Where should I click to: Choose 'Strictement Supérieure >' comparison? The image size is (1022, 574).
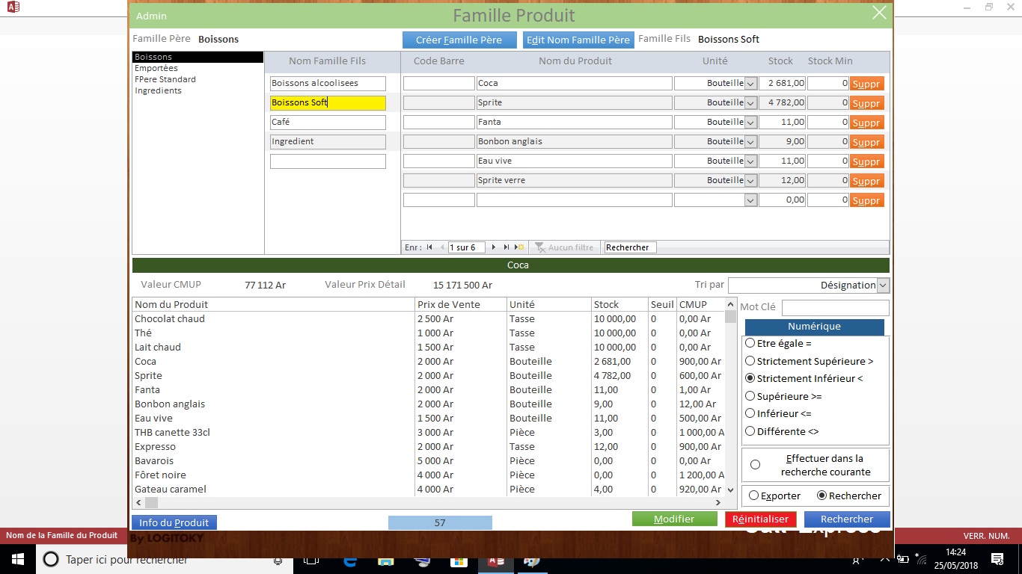pyautogui.click(x=750, y=361)
